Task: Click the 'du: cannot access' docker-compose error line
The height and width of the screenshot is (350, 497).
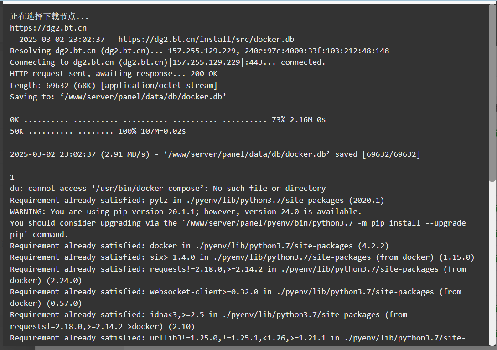Action: point(168,188)
